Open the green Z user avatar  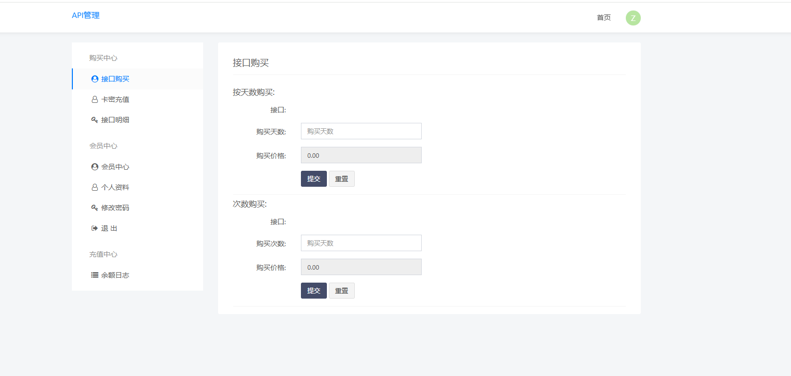tap(633, 18)
